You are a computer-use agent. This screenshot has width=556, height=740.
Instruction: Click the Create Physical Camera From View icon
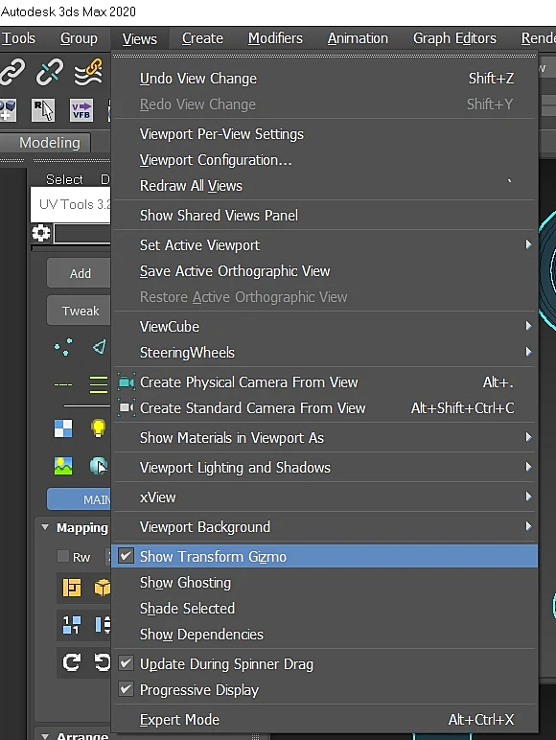pyautogui.click(x=126, y=382)
